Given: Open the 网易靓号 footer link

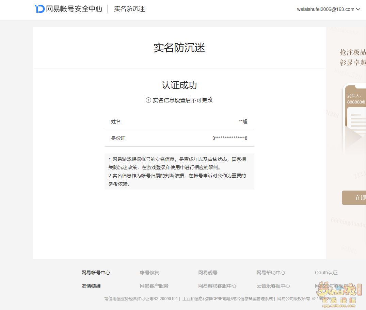Looking at the screenshot, I should coord(208,273).
